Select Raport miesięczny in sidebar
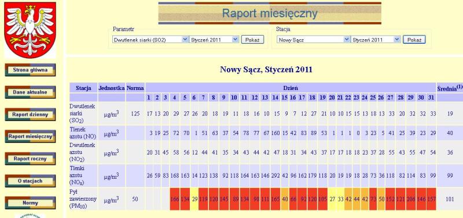 coord(30,137)
